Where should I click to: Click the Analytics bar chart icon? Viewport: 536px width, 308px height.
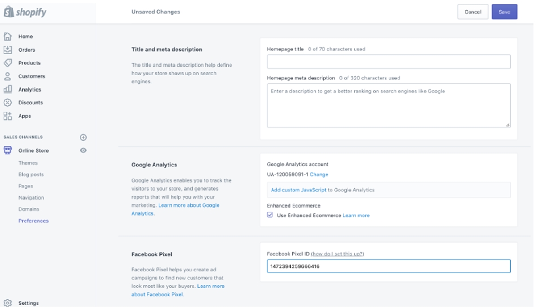click(x=8, y=89)
